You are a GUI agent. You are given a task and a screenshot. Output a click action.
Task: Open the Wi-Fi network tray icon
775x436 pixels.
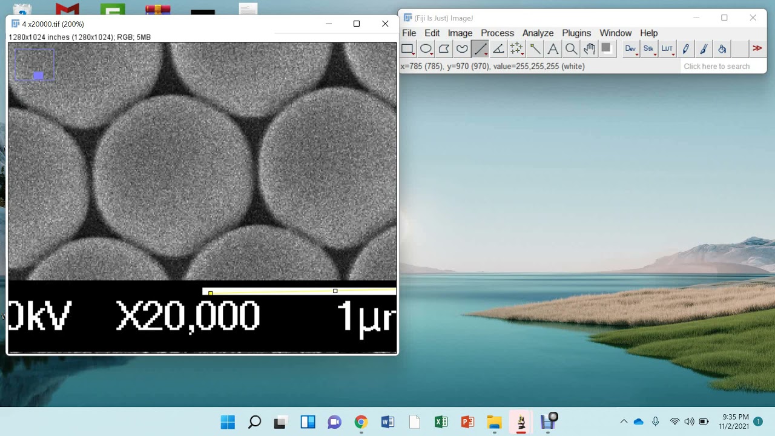pyautogui.click(x=674, y=421)
